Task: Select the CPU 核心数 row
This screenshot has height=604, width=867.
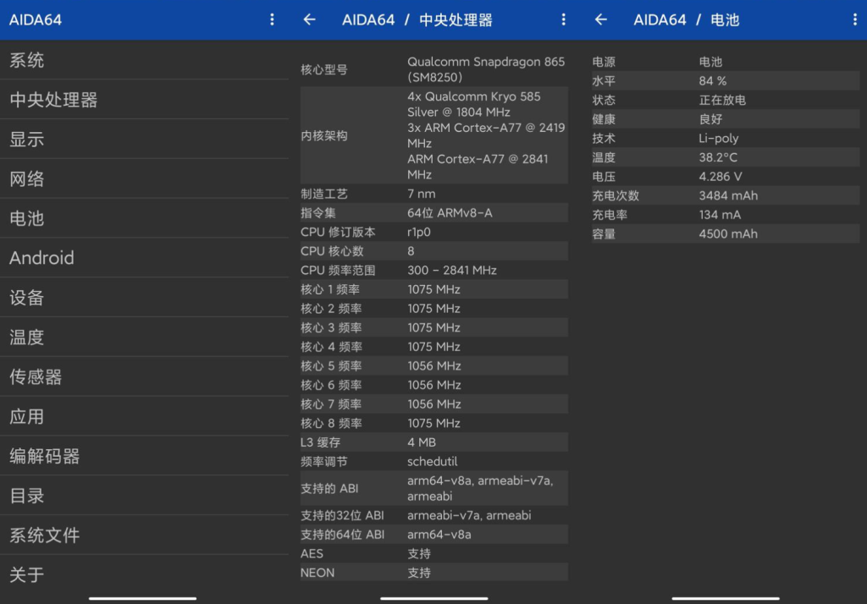Action: click(434, 251)
